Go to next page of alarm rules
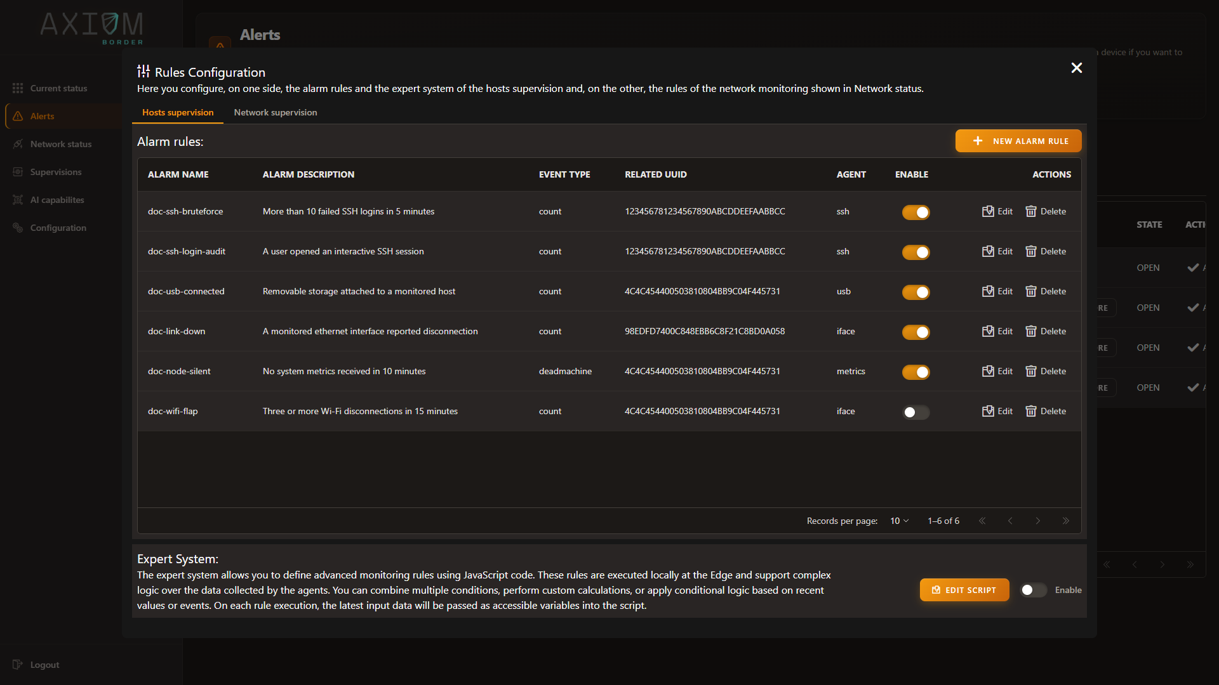Image resolution: width=1219 pixels, height=685 pixels. [x=1038, y=521]
